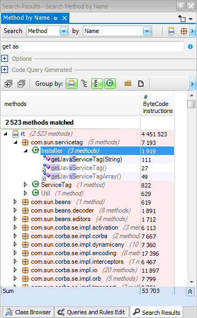Expand the ServiceTag class node
Viewport: 197px width, 318px height.
[x=25, y=185]
